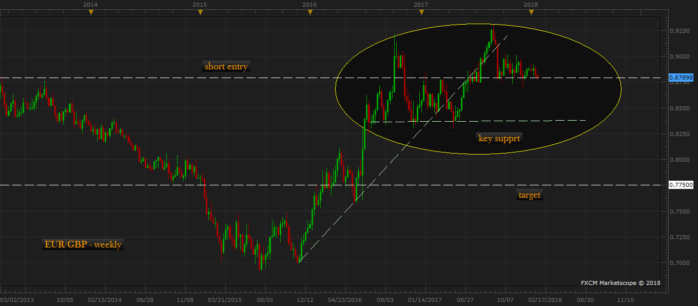Screen dimensions: 698x306
Task: Click the 03/02/2013 date axis label
Action: click(17, 298)
